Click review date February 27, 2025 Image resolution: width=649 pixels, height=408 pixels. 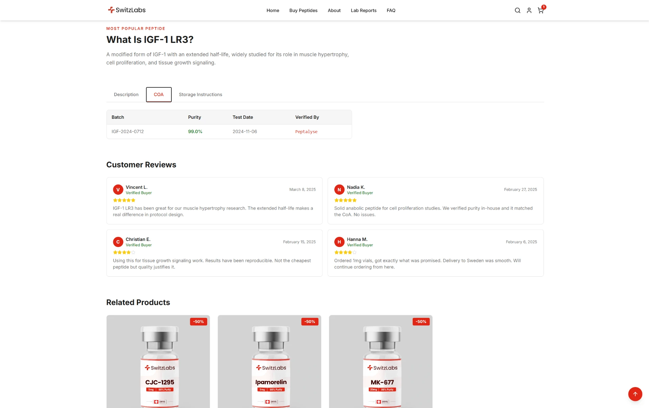pyautogui.click(x=521, y=190)
